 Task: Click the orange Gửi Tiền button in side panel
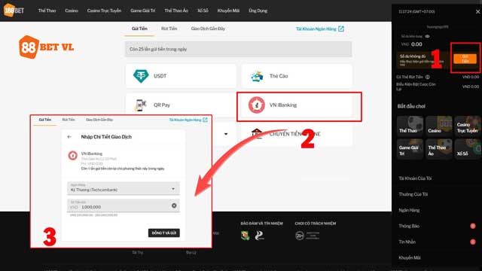pos(465,59)
